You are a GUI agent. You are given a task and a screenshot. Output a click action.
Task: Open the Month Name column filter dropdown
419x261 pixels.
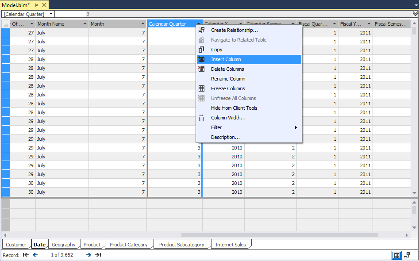(85, 24)
